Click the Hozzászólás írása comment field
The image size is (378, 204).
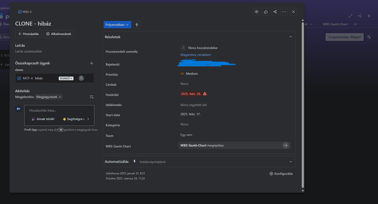click(x=59, y=110)
